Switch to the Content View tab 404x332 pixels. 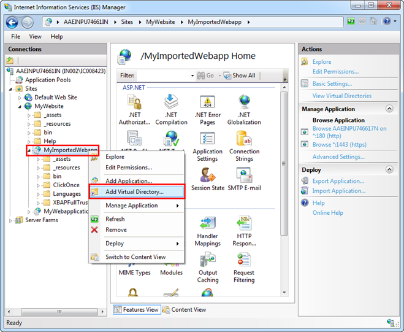[184, 310]
